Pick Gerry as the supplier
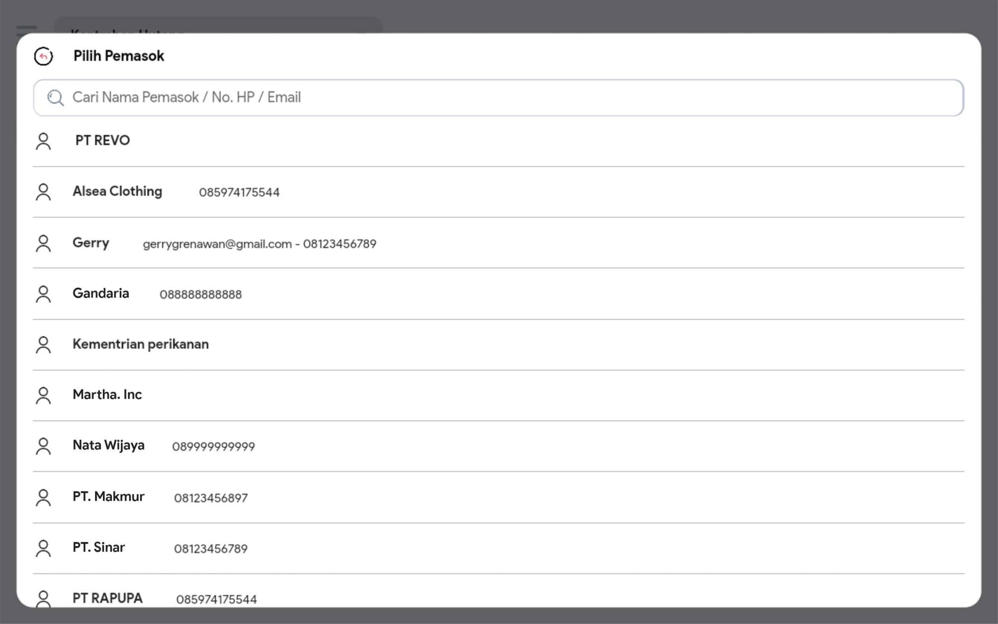This screenshot has height=624, width=998. pos(91,243)
